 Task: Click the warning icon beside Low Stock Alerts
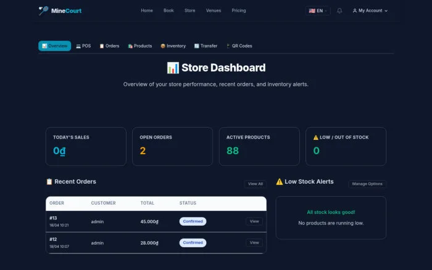pyautogui.click(x=280, y=182)
